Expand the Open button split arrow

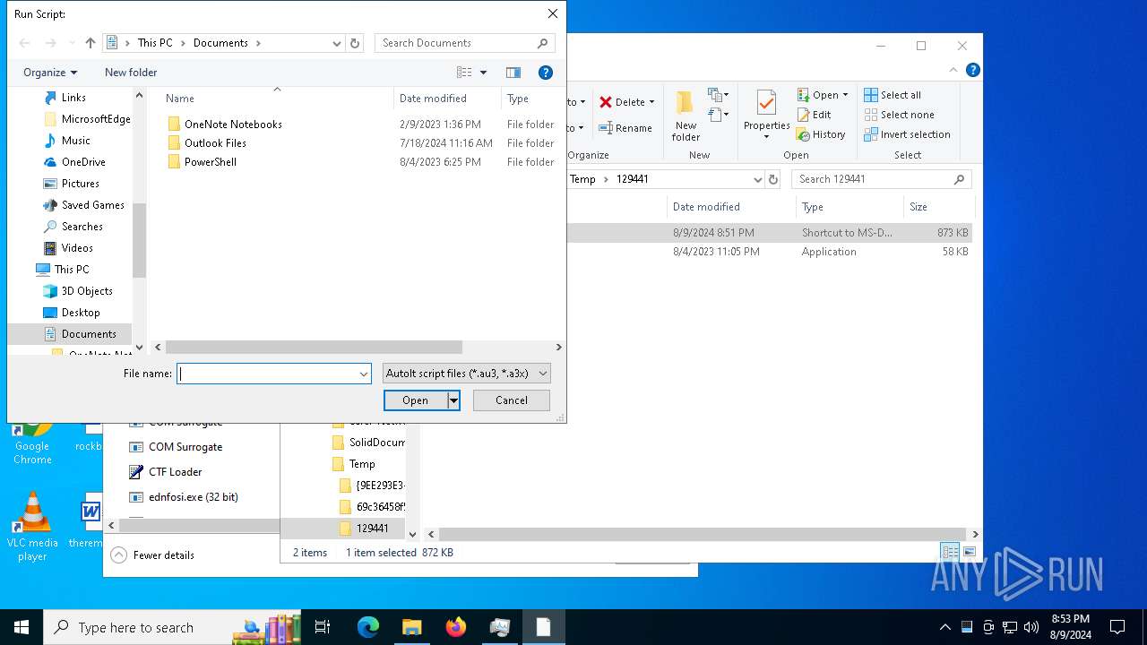pyautogui.click(x=454, y=400)
